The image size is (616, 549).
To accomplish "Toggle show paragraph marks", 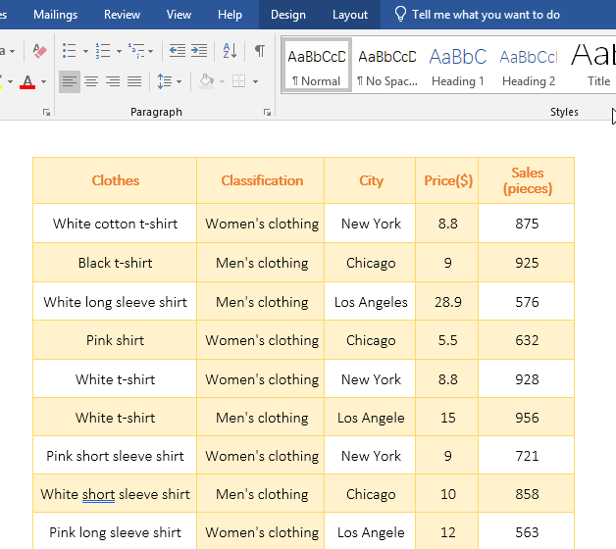I will [x=259, y=51].
